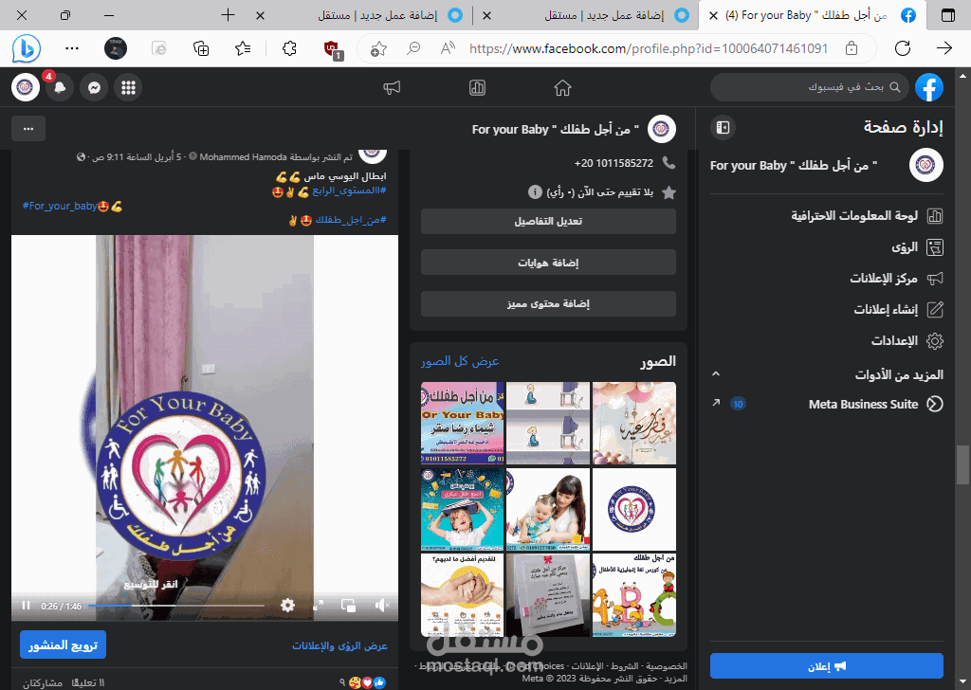Pause the playing video
This screenshot has height=690, width=971.
click(x=26, y=606)
